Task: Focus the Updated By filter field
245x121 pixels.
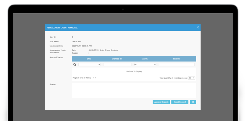Action: [117, 65]
